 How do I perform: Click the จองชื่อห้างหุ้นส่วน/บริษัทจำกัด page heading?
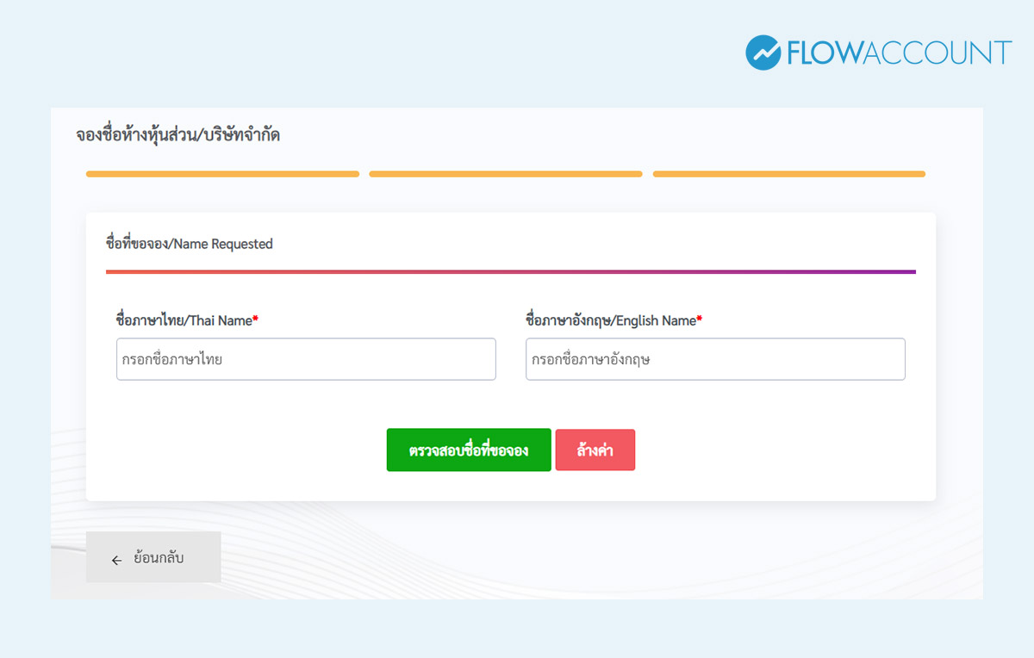click(x=178, y=135)
